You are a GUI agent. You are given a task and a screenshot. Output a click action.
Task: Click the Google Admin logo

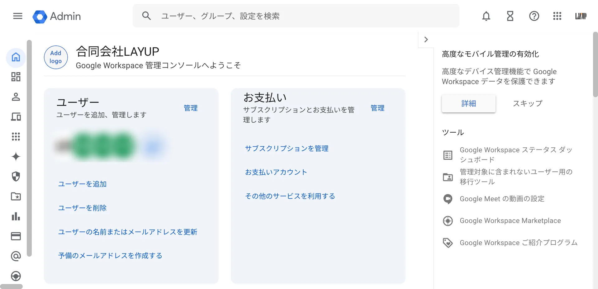(x=57, y=16)
